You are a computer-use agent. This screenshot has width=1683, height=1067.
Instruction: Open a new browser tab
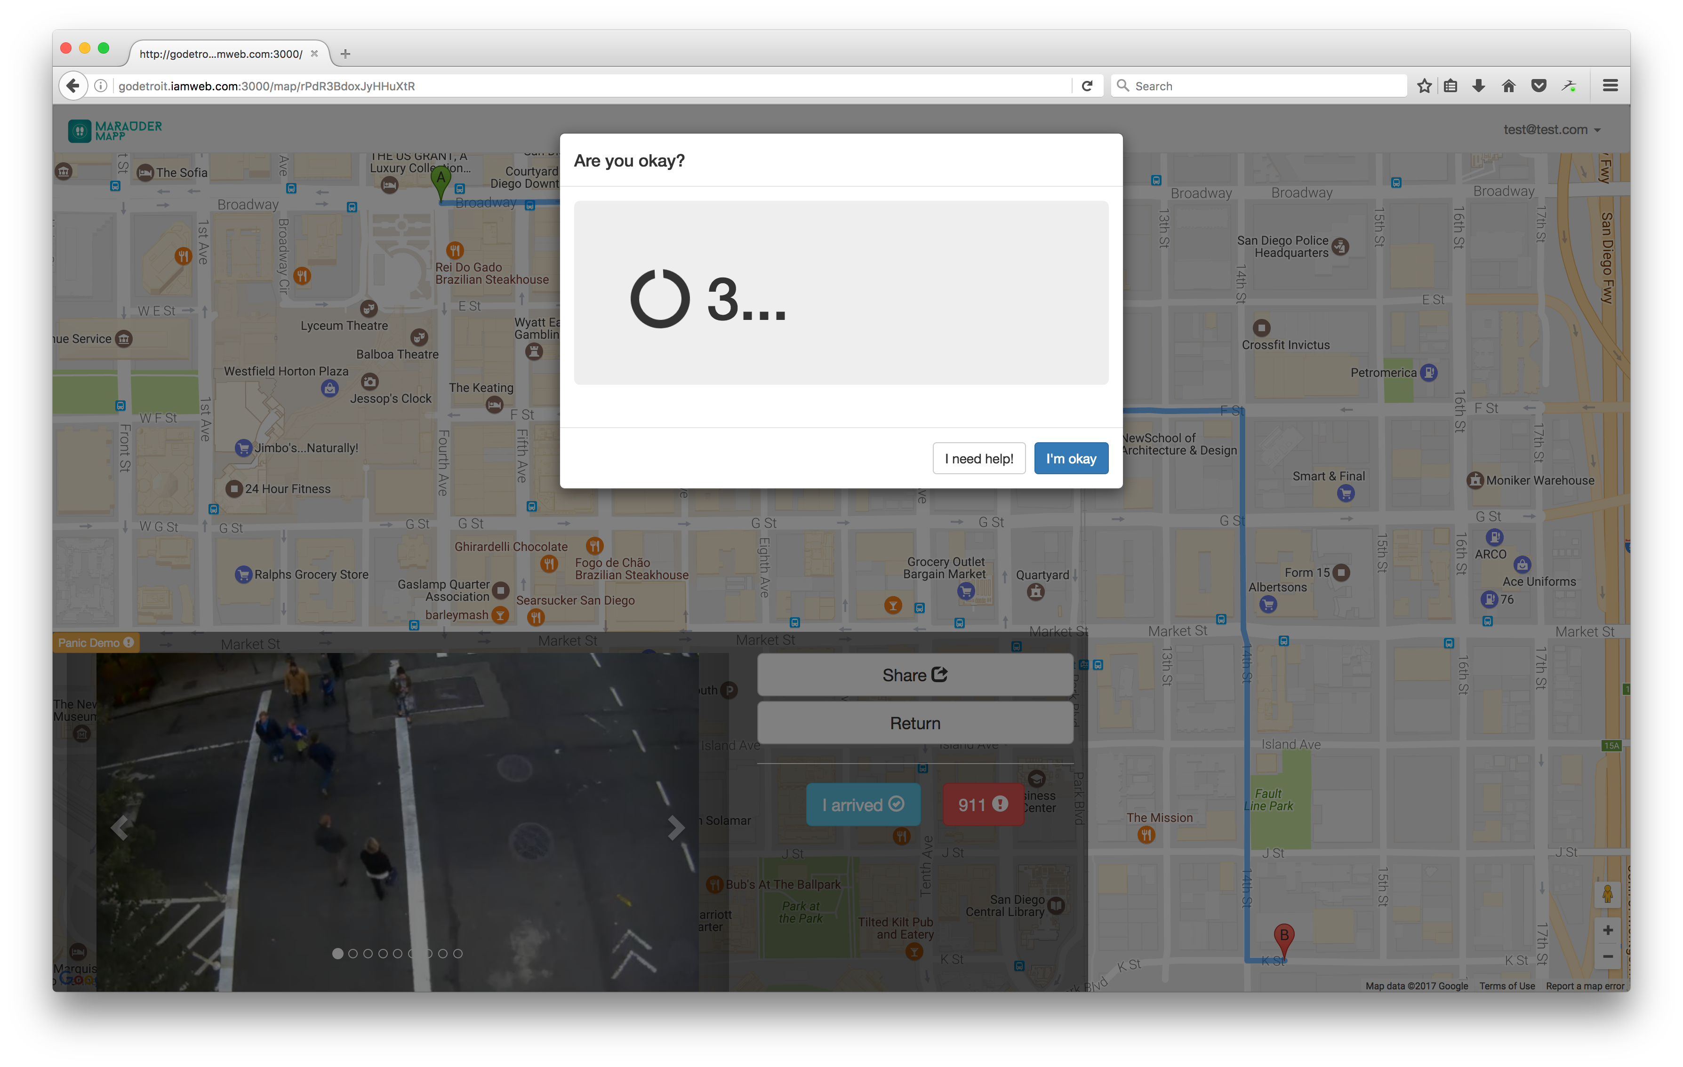345,54
